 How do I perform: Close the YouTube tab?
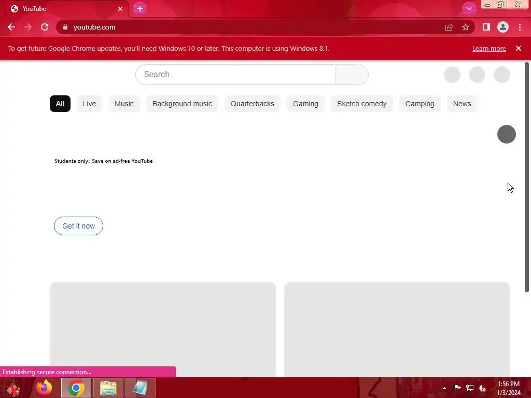(x=120, y=9)
